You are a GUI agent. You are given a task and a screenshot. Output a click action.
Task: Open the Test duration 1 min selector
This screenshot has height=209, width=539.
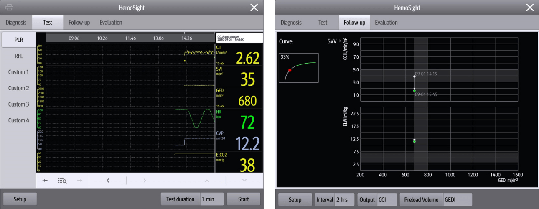(x=212, y=199)
